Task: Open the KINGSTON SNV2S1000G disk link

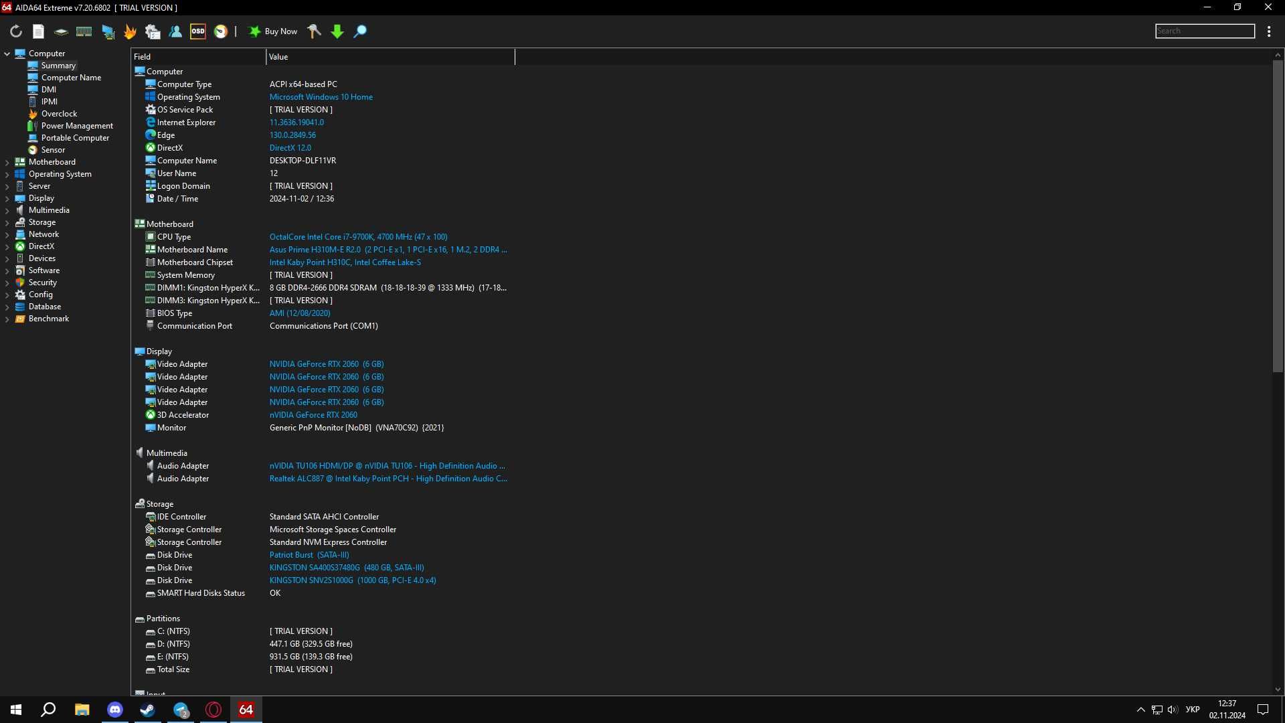Action: click(x=353, y=580)
